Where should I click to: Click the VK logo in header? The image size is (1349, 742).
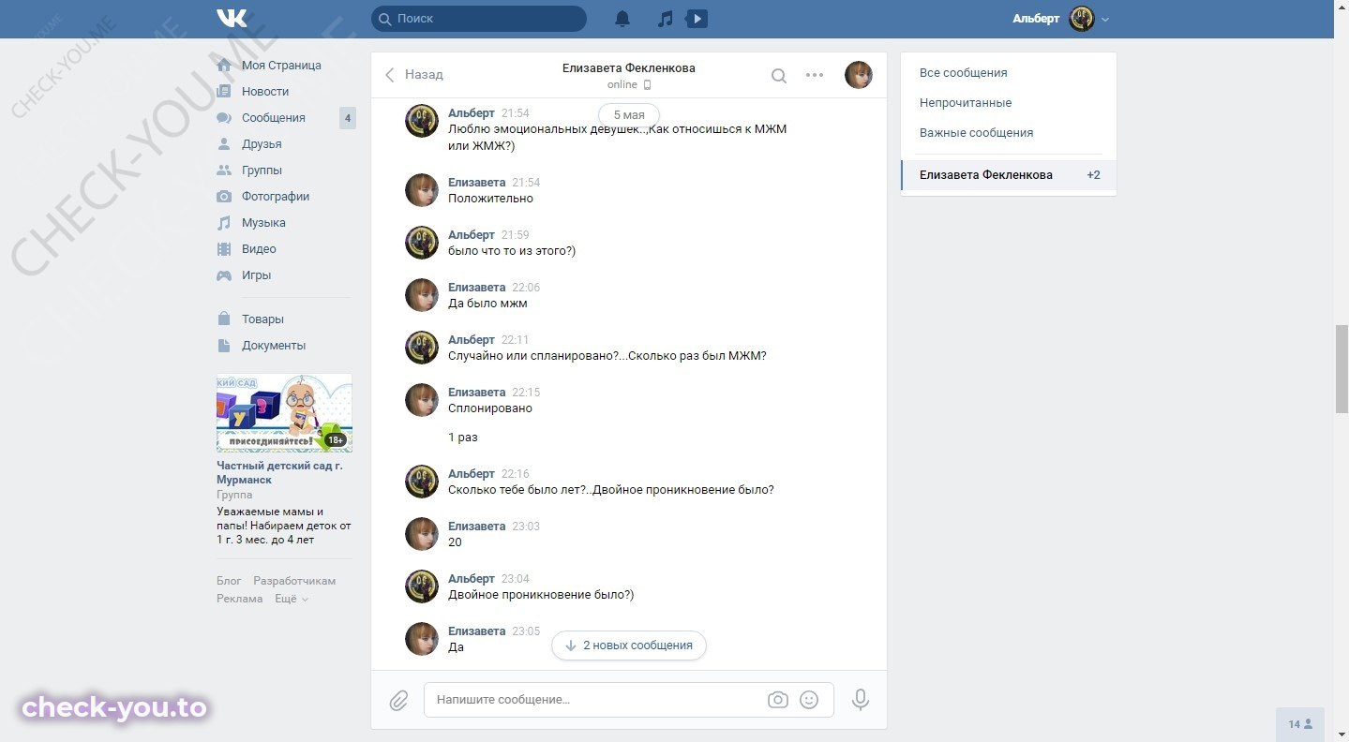pos(232,18)
